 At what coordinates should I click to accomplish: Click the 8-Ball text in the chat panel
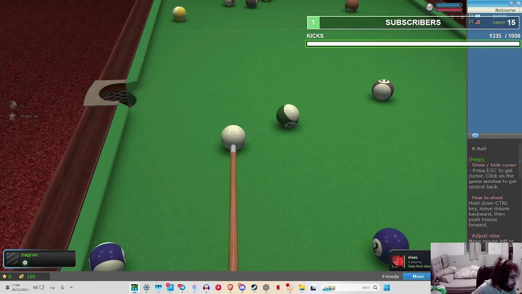pos(479,149)
